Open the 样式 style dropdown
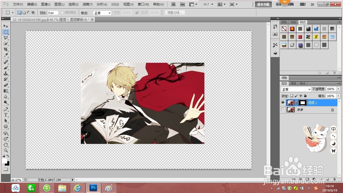 (102, 13)
